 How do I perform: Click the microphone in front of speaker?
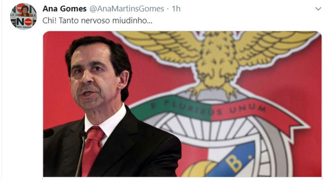(x=81, y=153)
